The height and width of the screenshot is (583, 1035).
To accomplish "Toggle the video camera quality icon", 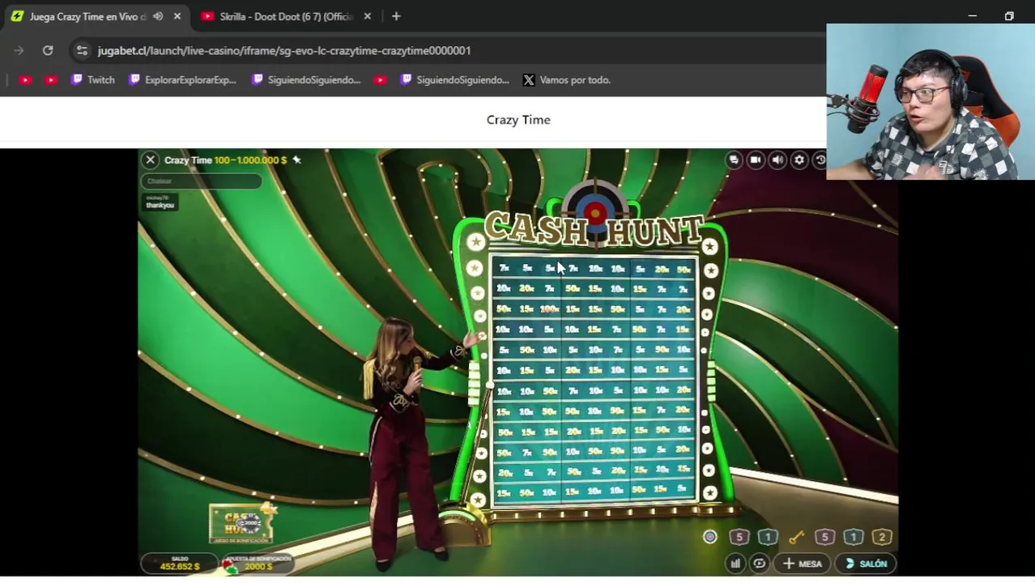I will pos(756,160).
